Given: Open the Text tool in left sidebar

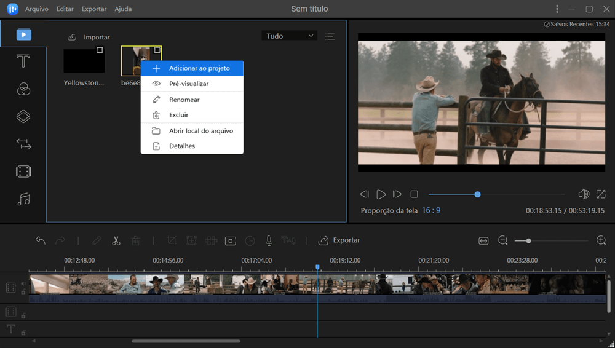Looking at the screenshot, I should pos(23,61).
